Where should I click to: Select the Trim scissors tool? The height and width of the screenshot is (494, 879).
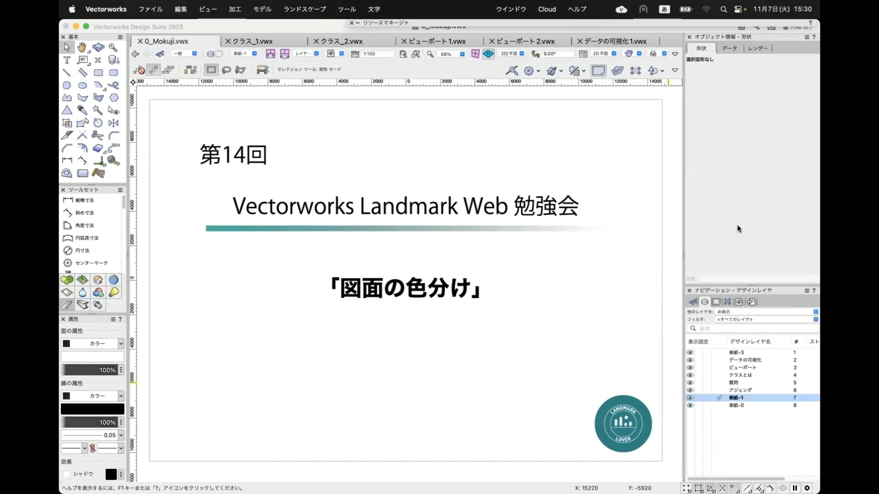click(98, 135)
